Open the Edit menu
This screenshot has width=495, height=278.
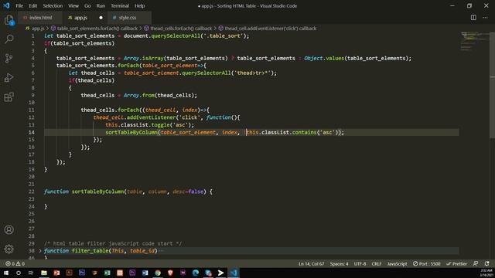[x=32, y=5]
